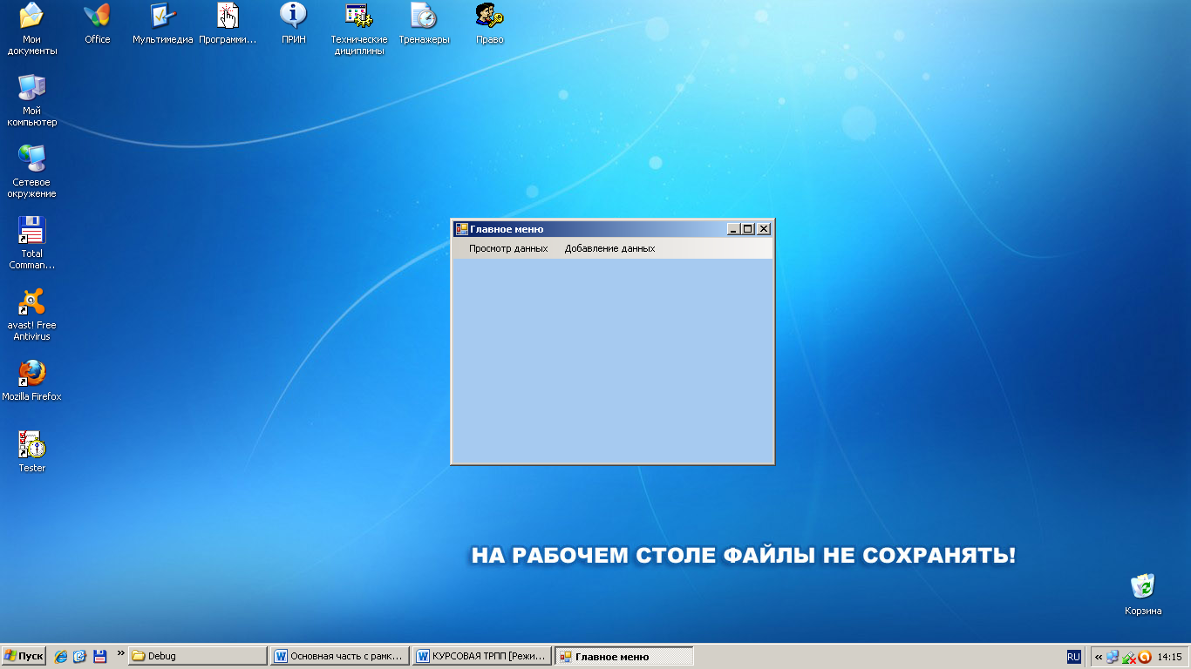This screenshot has height=669, width=1191.
Task: Expand hidden system tray icons
Action: 1099,657
